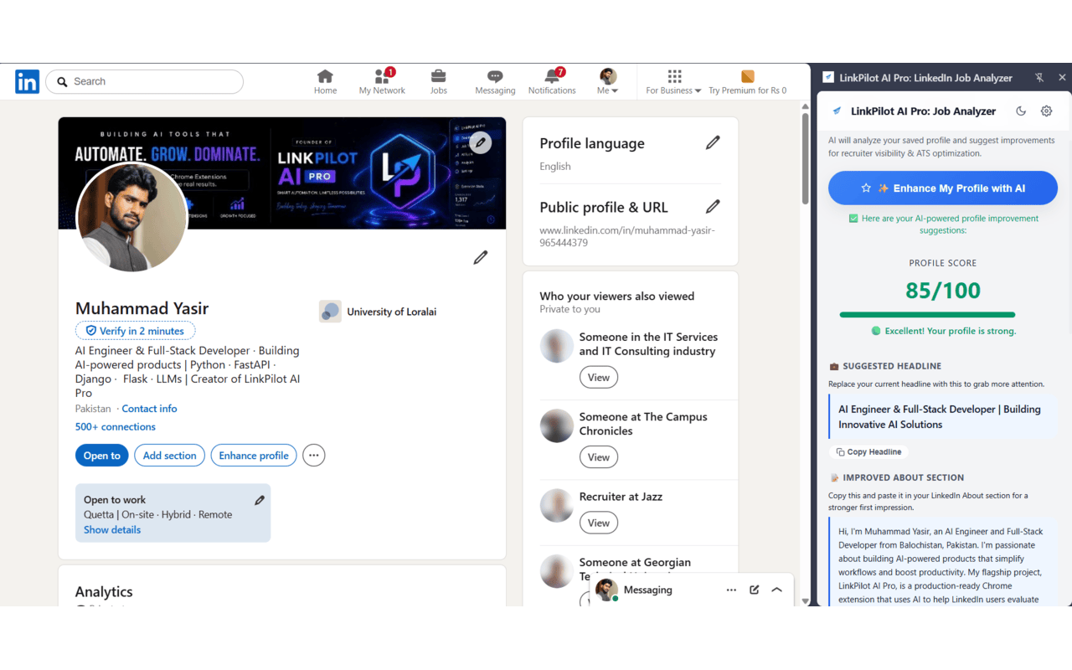Screen dimensions: 1072x670
Task: Expand the Messaging overlay chevron
Action: [x=776, y=590]
